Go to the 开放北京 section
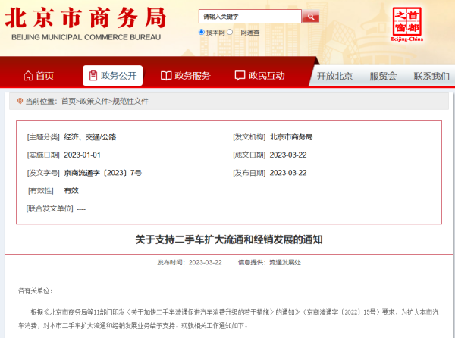The height and width of the screenshot is (338, 455). click(x=334, y=76)
